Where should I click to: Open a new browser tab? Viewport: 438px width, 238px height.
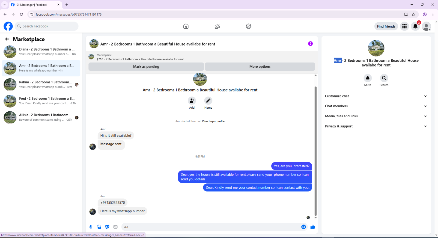click(x=67, y=5)
